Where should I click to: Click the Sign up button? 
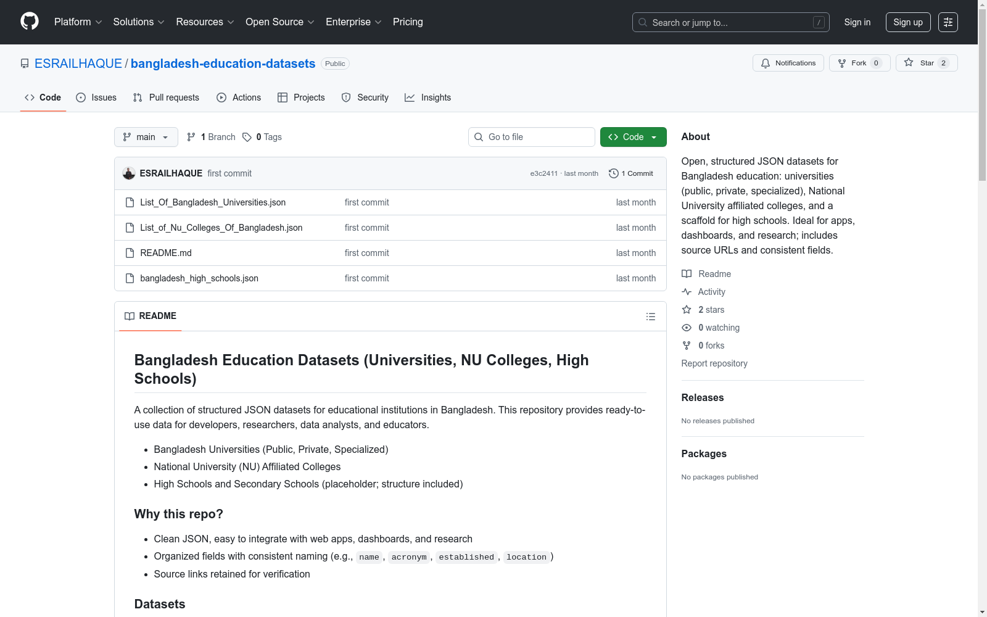click(908, 22)
